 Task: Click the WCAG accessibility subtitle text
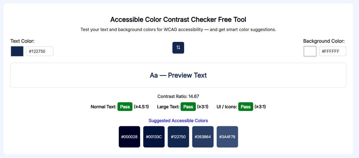(x=178, y=29)
